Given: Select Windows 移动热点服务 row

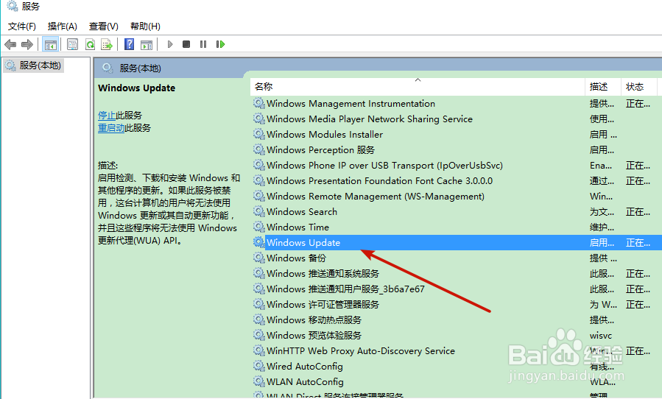Looking at the screenshot, I should tap(314, 320).
